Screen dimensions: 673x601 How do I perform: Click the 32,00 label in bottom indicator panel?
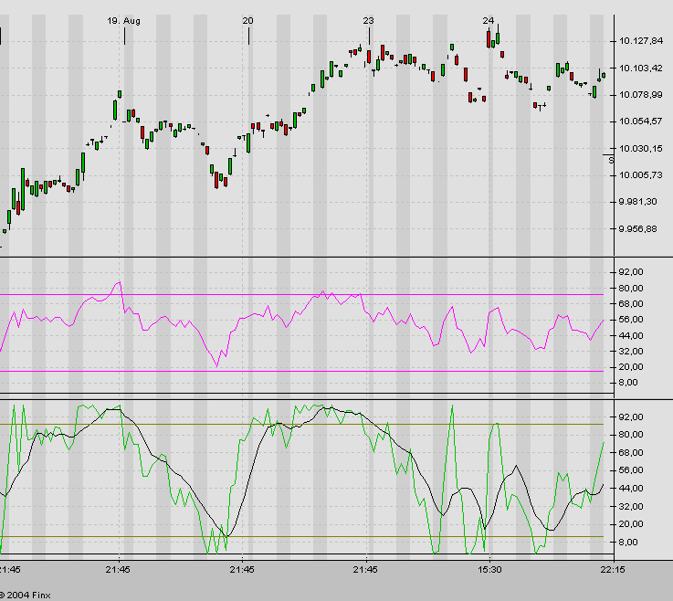(631, 506)
